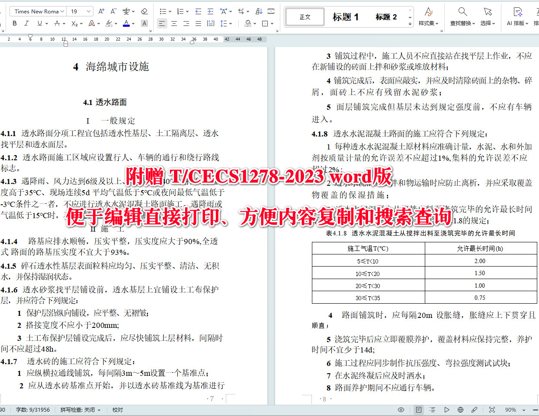539x416 pixels.
Task: Click 校对 proofreading in status bar
Action: coord(118,410)
